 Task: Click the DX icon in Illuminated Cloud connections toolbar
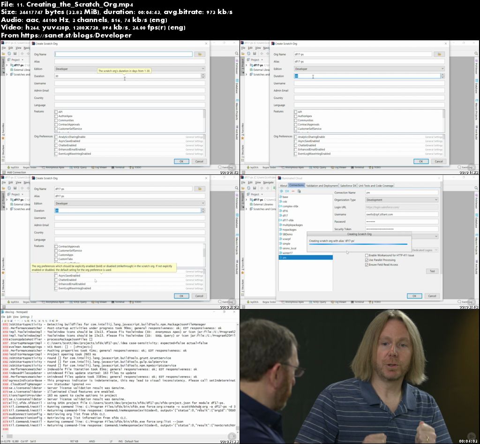coord(287,191)
